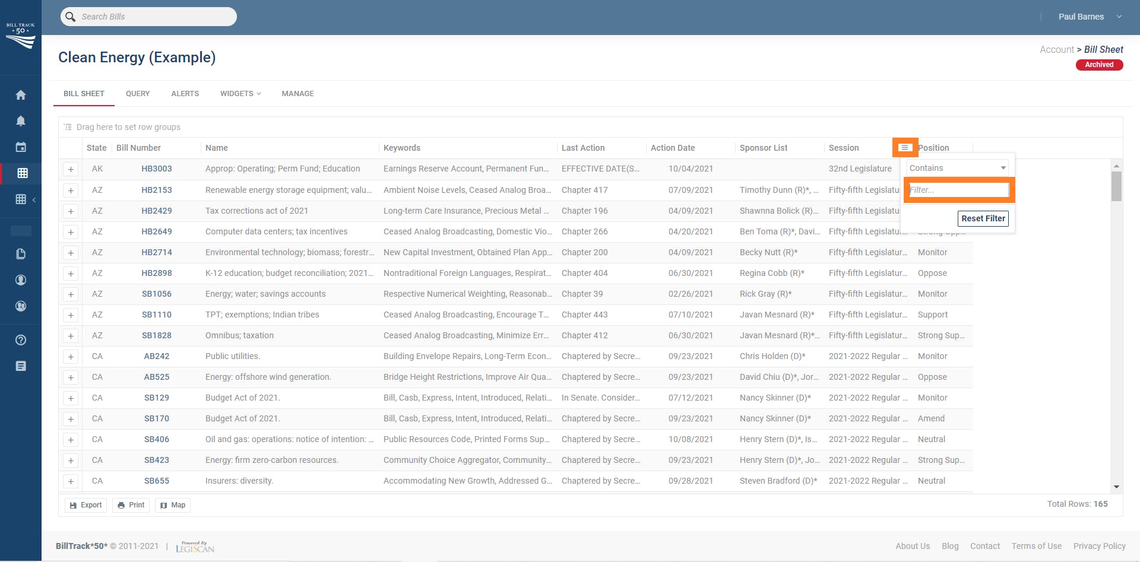Click the Position column filter menu icon
Image resolution: width=1140 pixels, height=562 pixels.
point(904,148)
